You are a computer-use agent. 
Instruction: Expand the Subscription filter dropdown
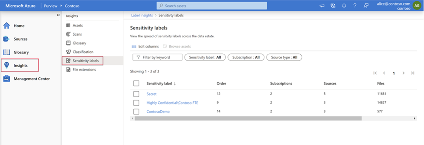[246, 57]
